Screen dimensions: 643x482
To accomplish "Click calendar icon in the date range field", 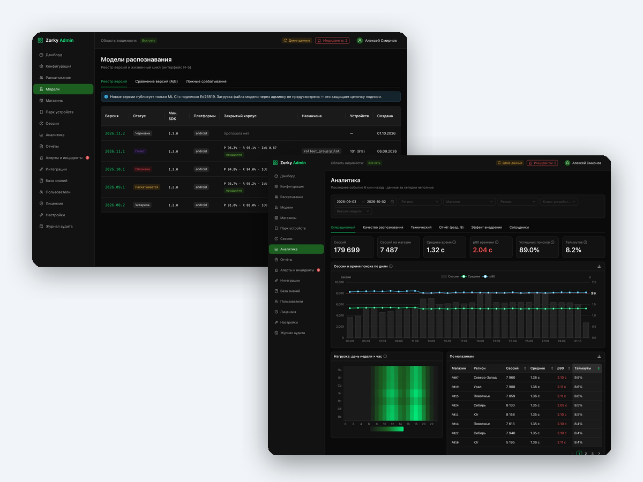I will tap(392, 202).
